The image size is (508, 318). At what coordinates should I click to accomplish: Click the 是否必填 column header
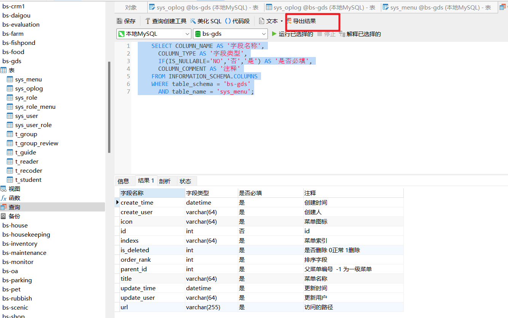tap(271, 193)
